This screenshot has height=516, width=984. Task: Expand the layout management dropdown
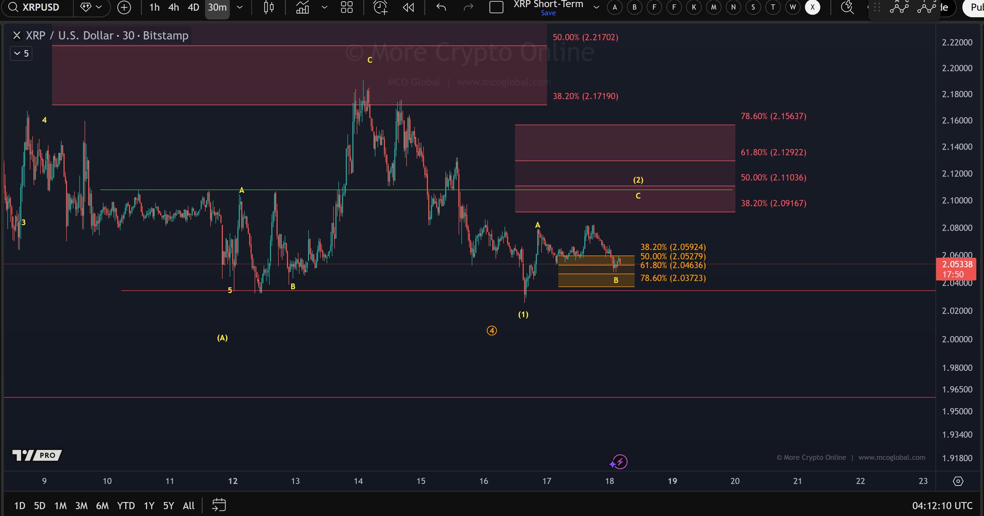(596, 7)
